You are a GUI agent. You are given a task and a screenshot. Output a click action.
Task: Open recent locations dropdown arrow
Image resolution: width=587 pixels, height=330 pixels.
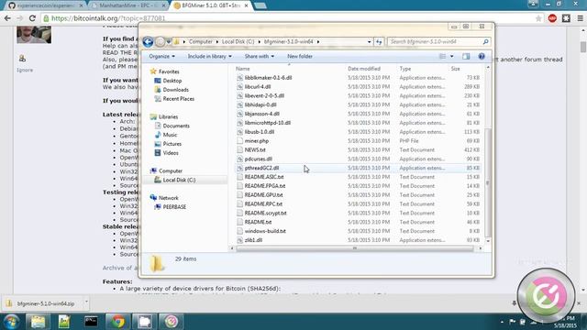tap(169, 42)
